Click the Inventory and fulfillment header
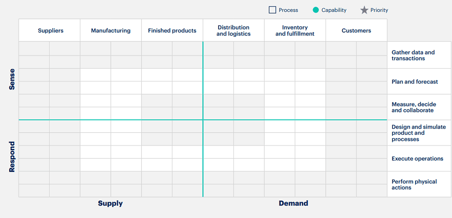452x218 pixels. (295, 30)
